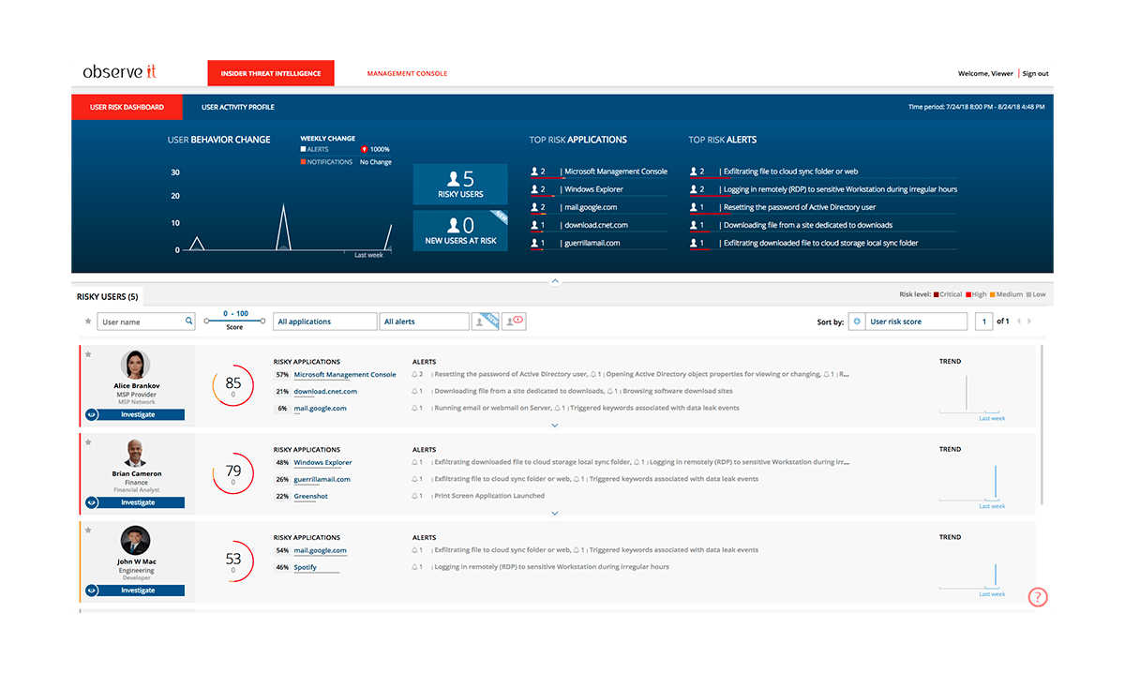Image resolution: width=1125 pixels, height=673 pixels.
Task: Click the eye icon on Alice Brankov's Investigate button
Action: (x=92, y=413)
